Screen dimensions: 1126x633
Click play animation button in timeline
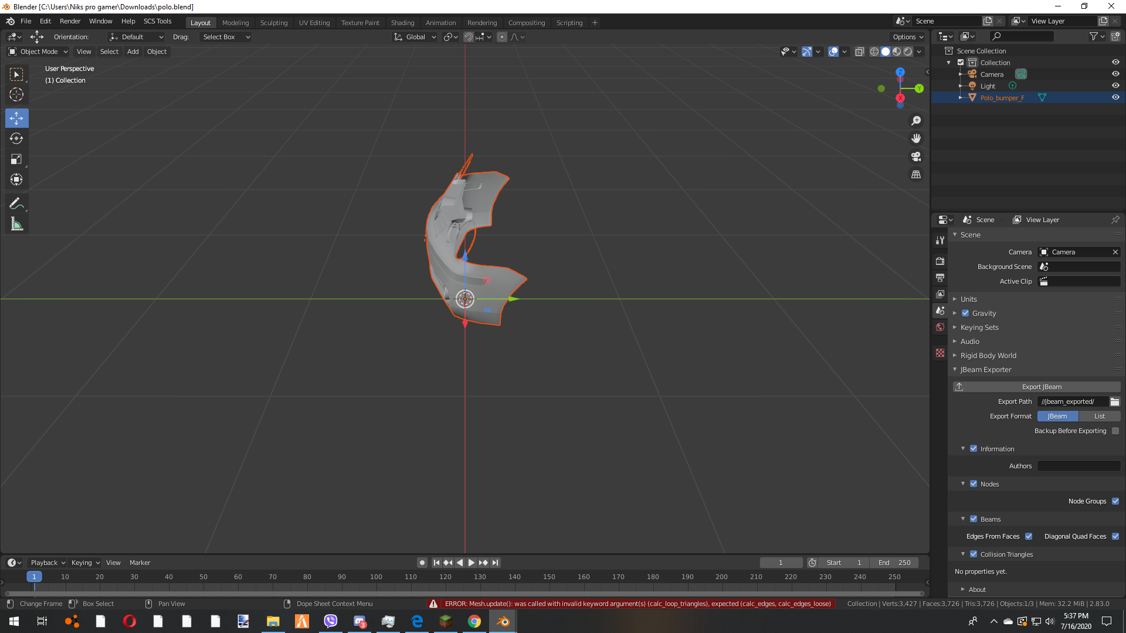pyautogui.click(x=472, y=563)
